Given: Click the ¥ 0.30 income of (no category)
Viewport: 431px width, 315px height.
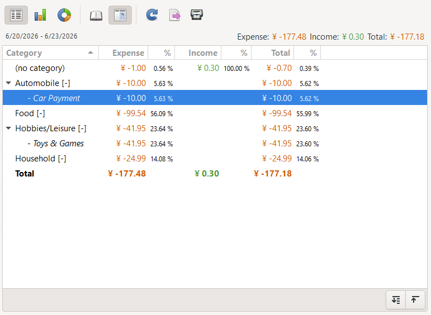Looking at the screenshot, I should [x=208, y=68].
